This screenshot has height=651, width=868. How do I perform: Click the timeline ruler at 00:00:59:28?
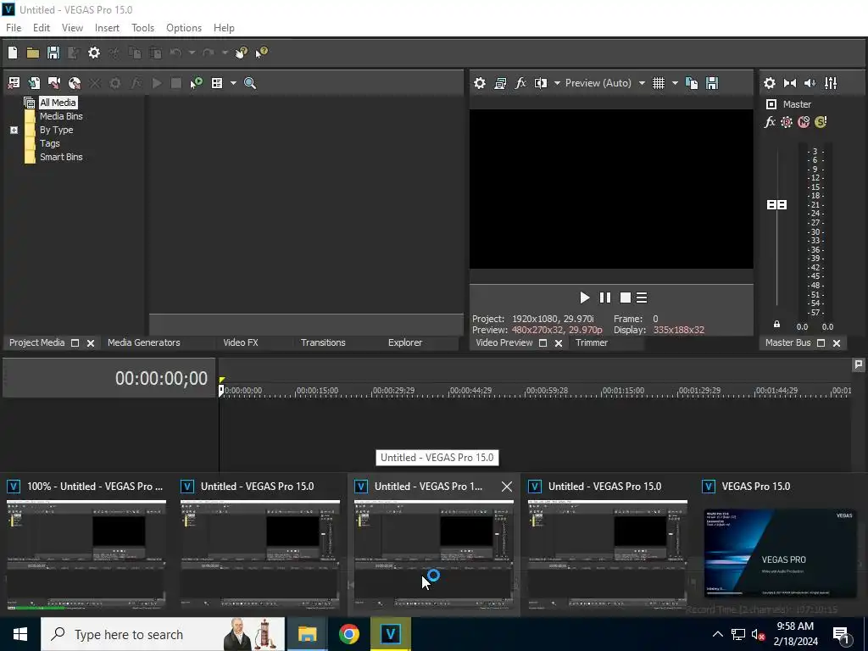[547, 391]
